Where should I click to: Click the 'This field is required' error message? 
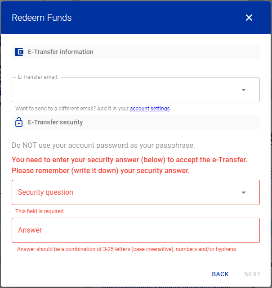point(40,211)
